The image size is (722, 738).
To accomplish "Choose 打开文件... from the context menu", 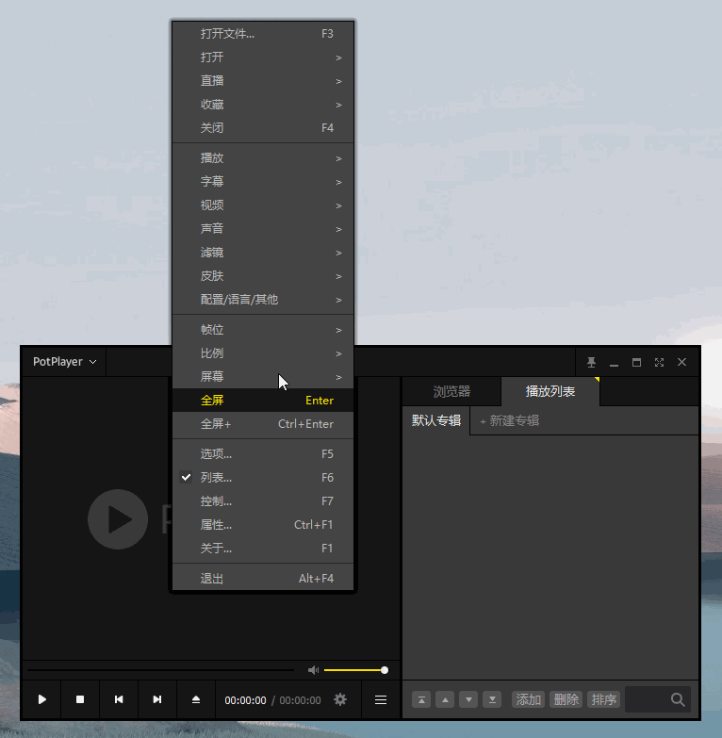I will click(x=263, y=34).
